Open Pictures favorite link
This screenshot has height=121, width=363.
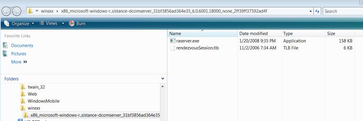click(x=19, y=54)
